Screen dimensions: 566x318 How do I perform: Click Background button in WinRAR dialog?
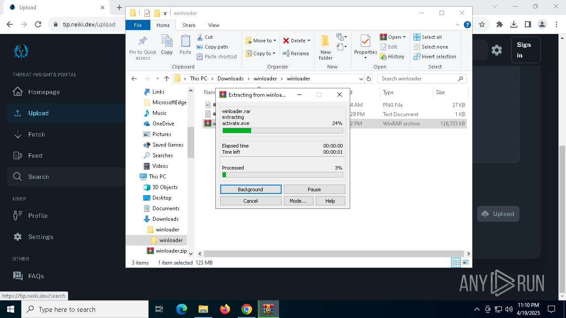tap(251, 189)
